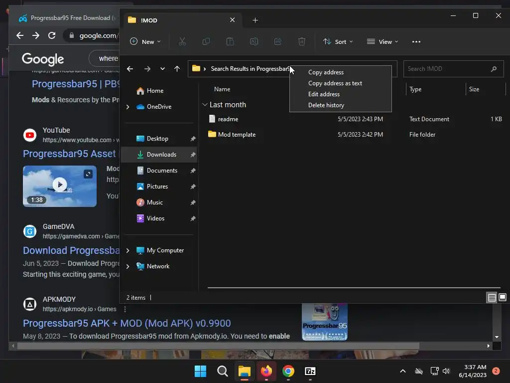The image size is (510, 383).
Task: Collapse the Last month group
Action: [x=205, y=105]
